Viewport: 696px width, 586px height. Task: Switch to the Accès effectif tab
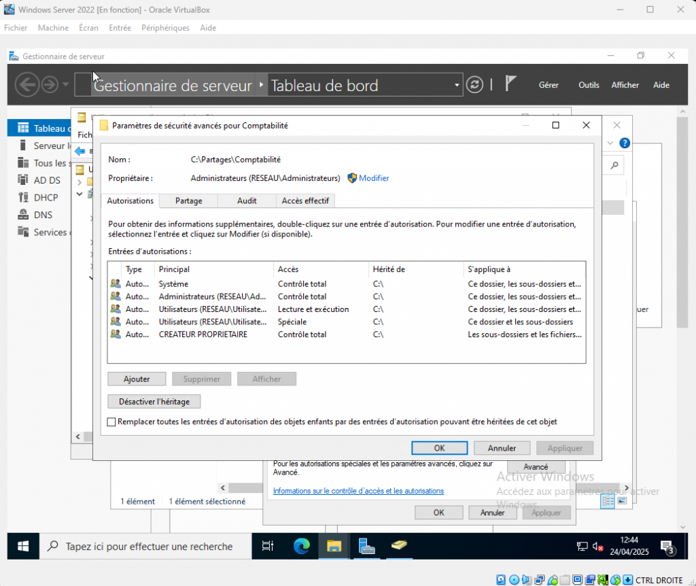[305, 201]
